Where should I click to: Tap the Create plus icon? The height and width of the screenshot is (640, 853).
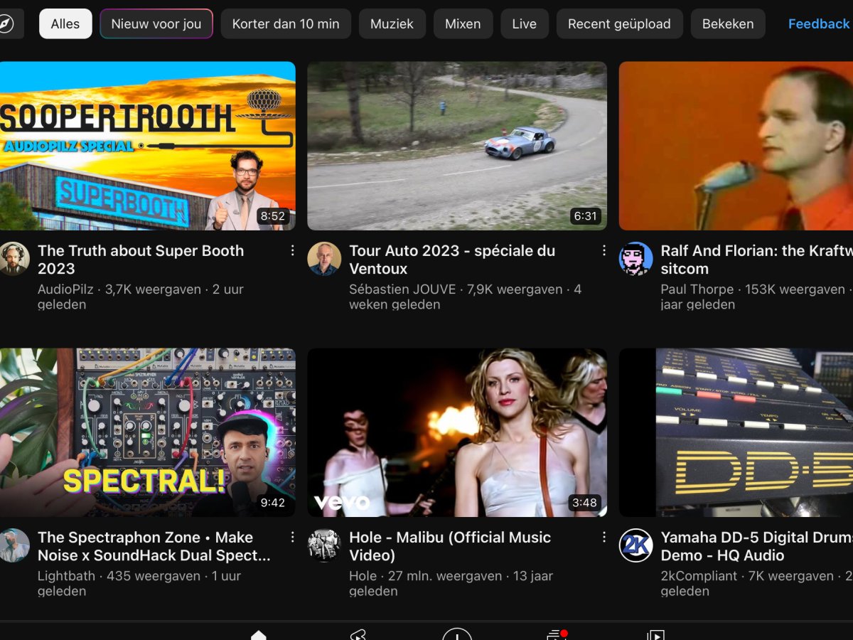click(457, 634)
